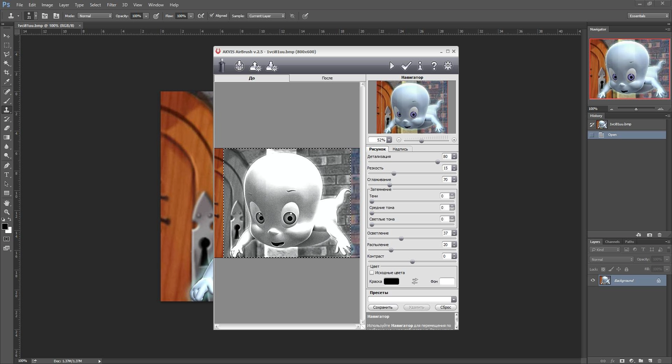Toggle the Aligned checkbox

[211, 16]
